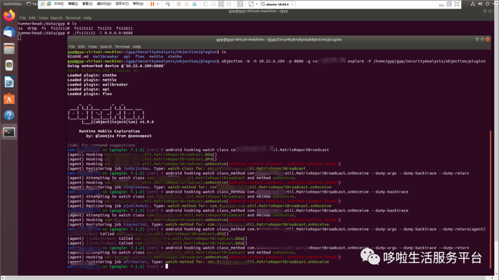Close the front objection terminal with red button
The width and height of the screenshot is (499, 280).
point(487,39)
